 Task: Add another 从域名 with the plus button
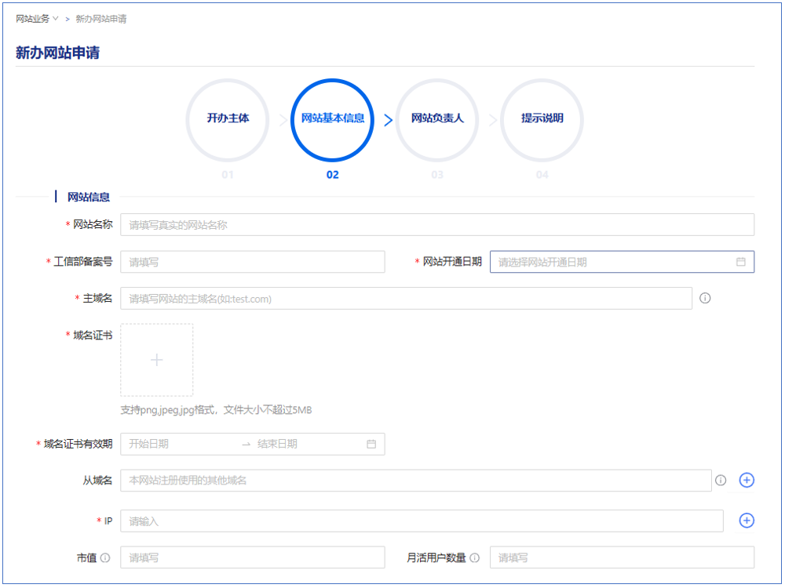point(747,480)
